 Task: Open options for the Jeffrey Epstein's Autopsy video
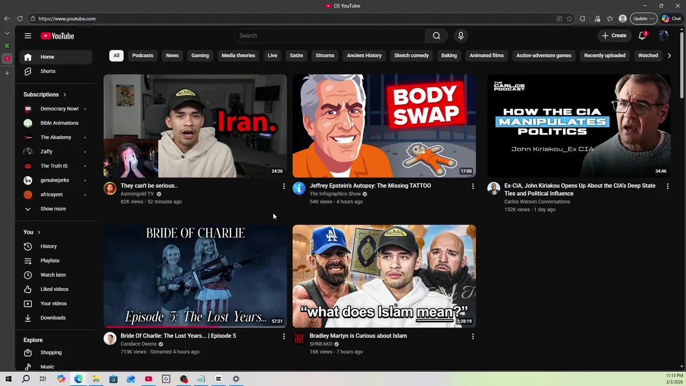[x=473, y=186]
